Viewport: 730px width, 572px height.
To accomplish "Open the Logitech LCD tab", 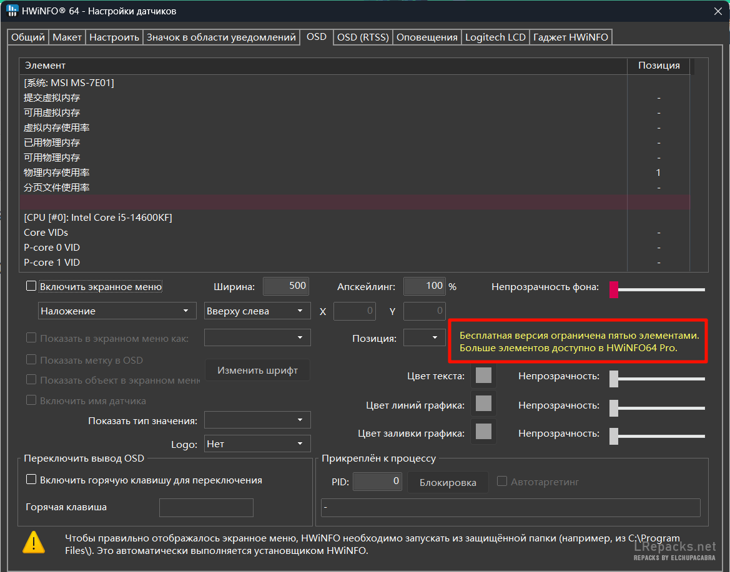I will click(x=495, y=37).
